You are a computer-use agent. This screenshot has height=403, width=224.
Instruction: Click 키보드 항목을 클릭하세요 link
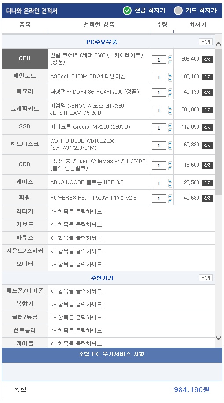point(77,225)
